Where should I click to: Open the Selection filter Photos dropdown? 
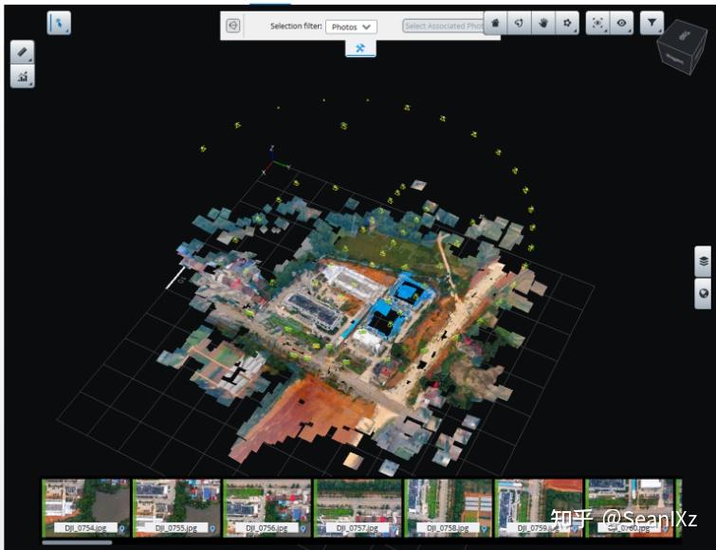pyautogui.click(x=351, y=27)
